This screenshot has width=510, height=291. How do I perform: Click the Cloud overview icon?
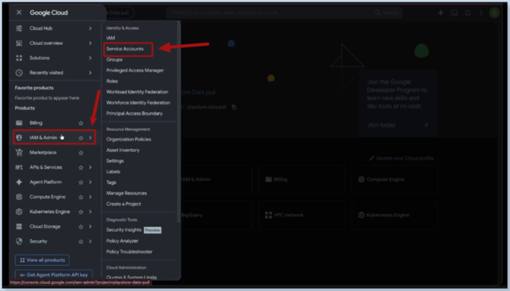coord(19,43)
